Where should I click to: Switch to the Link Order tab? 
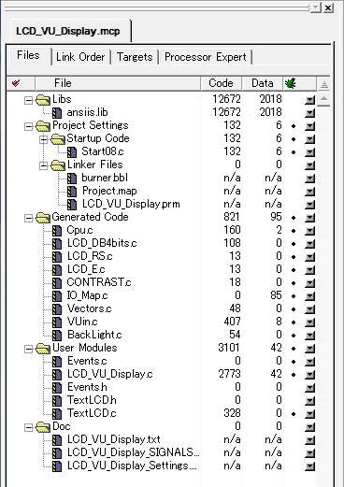coord(80,57)
